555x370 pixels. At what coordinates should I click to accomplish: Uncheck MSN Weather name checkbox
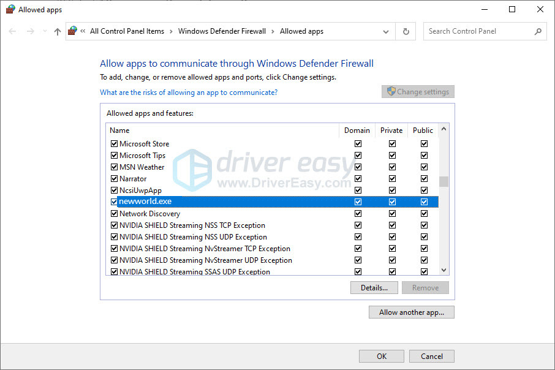point(114,167)
